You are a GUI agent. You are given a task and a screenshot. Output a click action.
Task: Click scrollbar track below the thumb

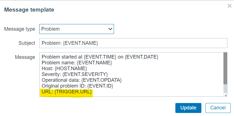point(225,89)
